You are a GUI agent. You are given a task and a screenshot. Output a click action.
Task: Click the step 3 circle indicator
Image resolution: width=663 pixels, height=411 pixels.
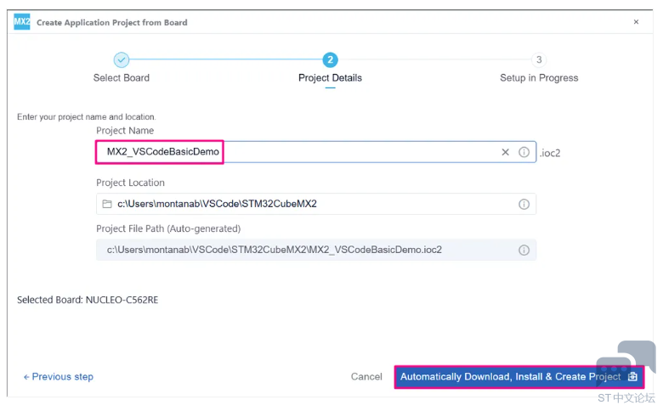click(539, 60)
